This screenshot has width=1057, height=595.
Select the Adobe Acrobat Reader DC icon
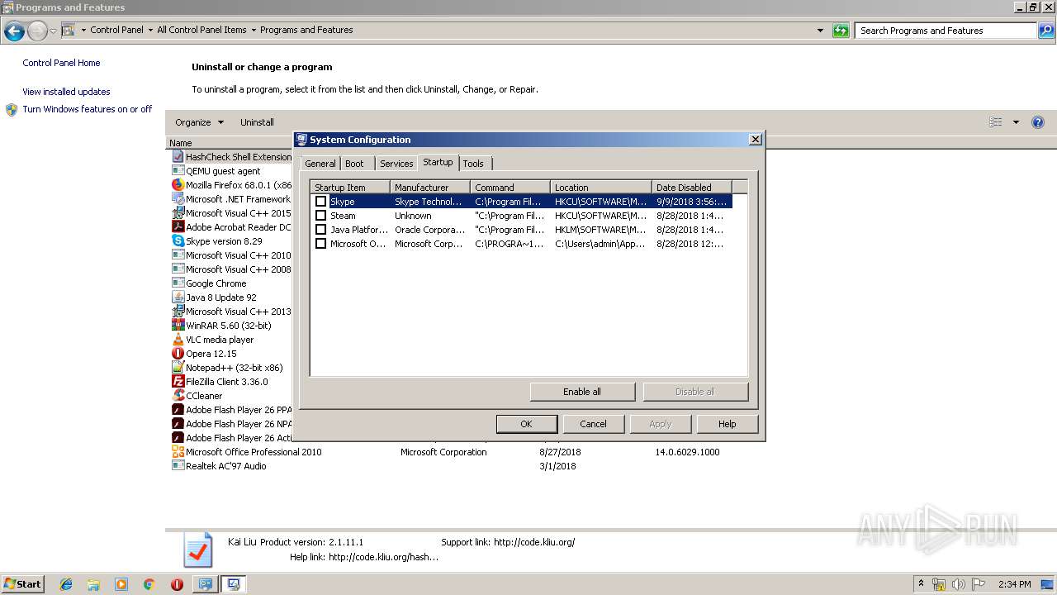pos(178,226)
